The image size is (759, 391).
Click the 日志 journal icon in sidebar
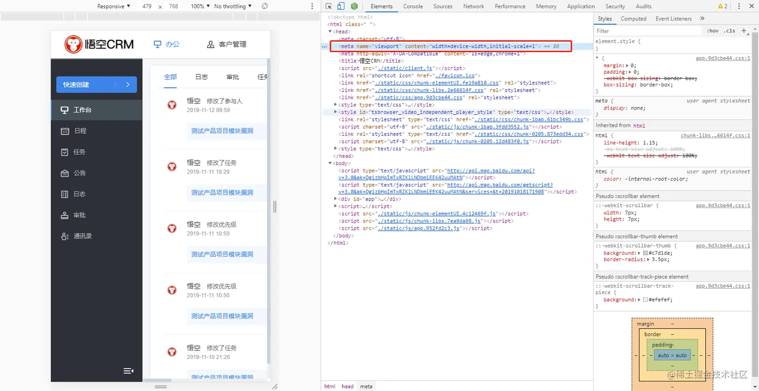[65, 194]
